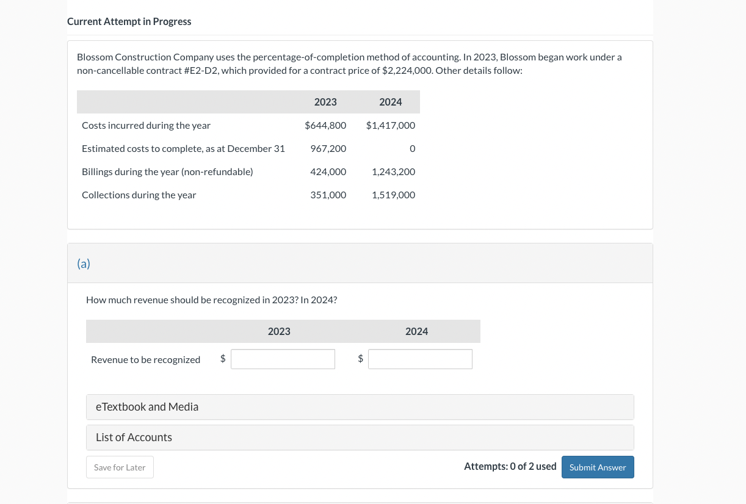The width and height of the screenshot is (746, 504).
Task: Click the 1,519,000 collections value
Action: [393, 195]
